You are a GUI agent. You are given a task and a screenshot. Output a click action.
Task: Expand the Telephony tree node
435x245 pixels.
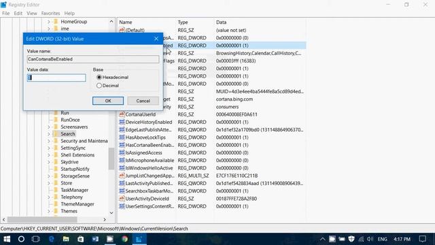[x=48, y=197]
